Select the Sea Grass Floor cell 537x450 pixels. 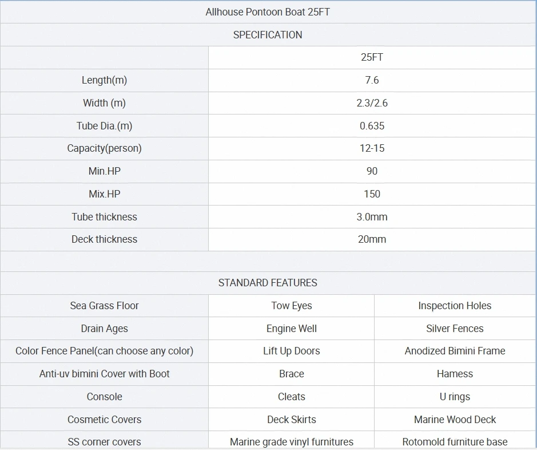tap(105, 306)
